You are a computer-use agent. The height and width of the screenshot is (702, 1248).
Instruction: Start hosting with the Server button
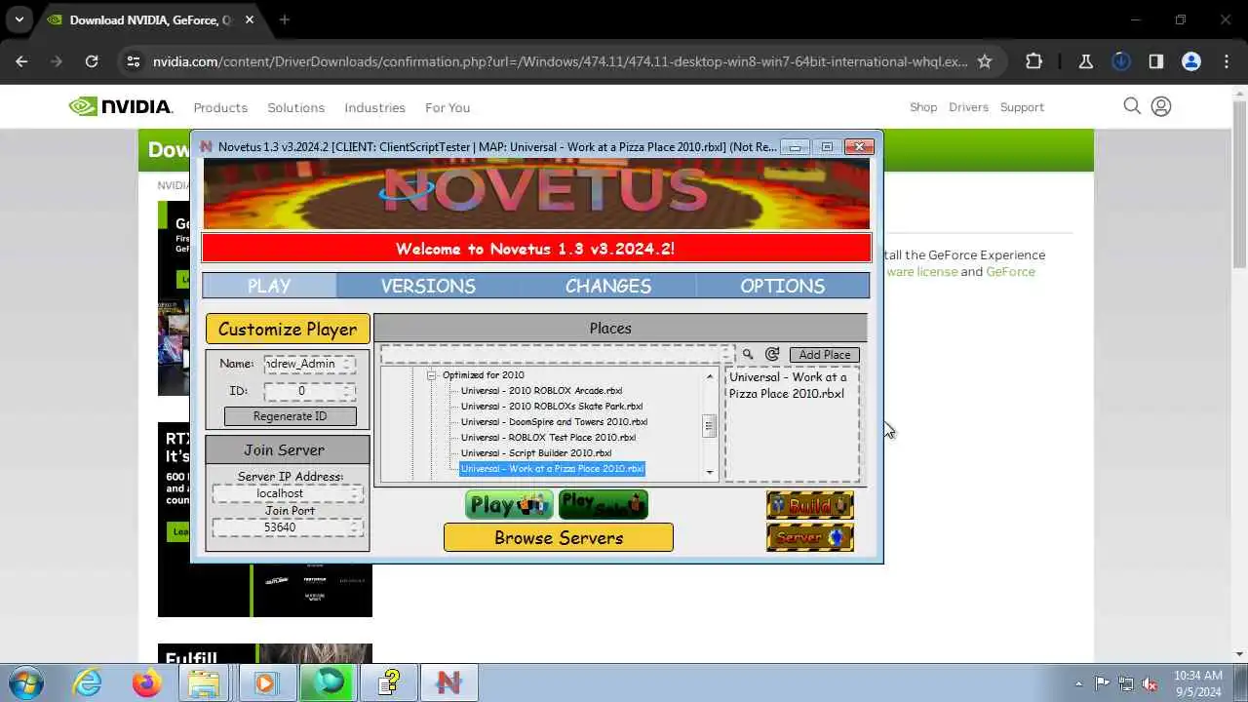[810, 537]
